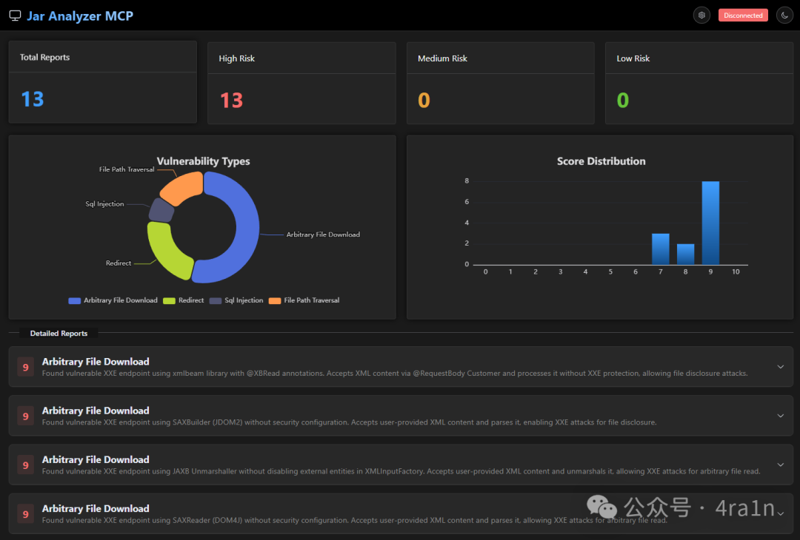Click the File Path Traversal callout label on donut
This screenshot has width=800, height=540.
(127, 169)
